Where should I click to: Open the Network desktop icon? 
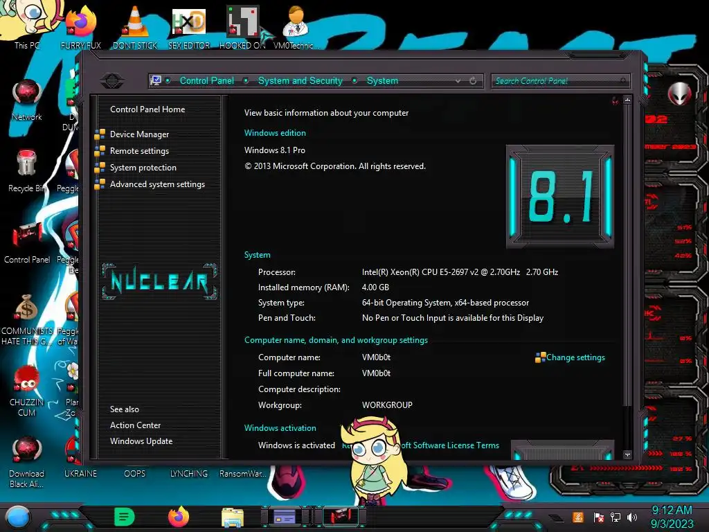pyautogui.click(x=27, y=100)
